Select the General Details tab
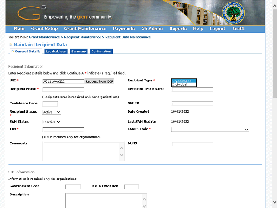This screenshot has height=208, width=277. click(26, 51)
